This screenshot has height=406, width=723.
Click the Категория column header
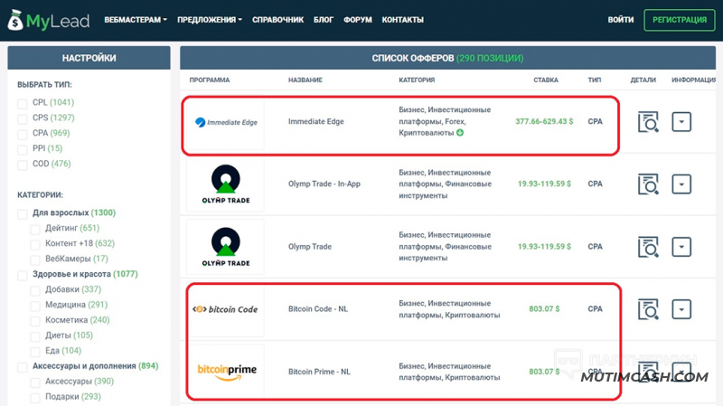tap(417, 80)
